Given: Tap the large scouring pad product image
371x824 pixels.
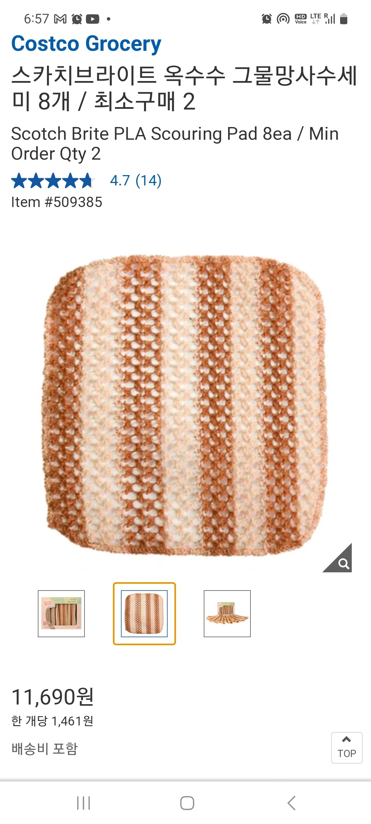Looking at the screenshot, I should click(x=185, y=405).
